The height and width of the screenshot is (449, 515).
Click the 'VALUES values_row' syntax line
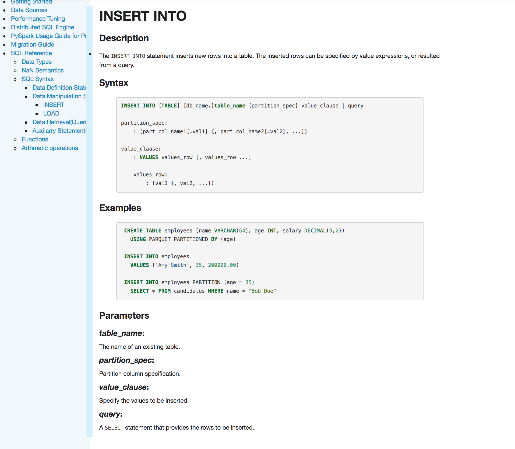click(x=193, y=157)
